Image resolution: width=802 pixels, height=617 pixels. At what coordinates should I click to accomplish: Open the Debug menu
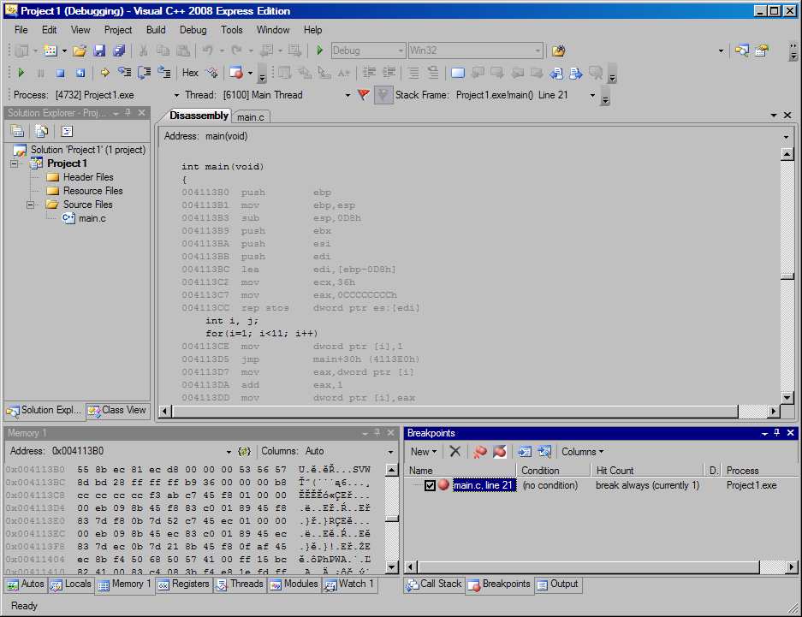click(193, 30)
